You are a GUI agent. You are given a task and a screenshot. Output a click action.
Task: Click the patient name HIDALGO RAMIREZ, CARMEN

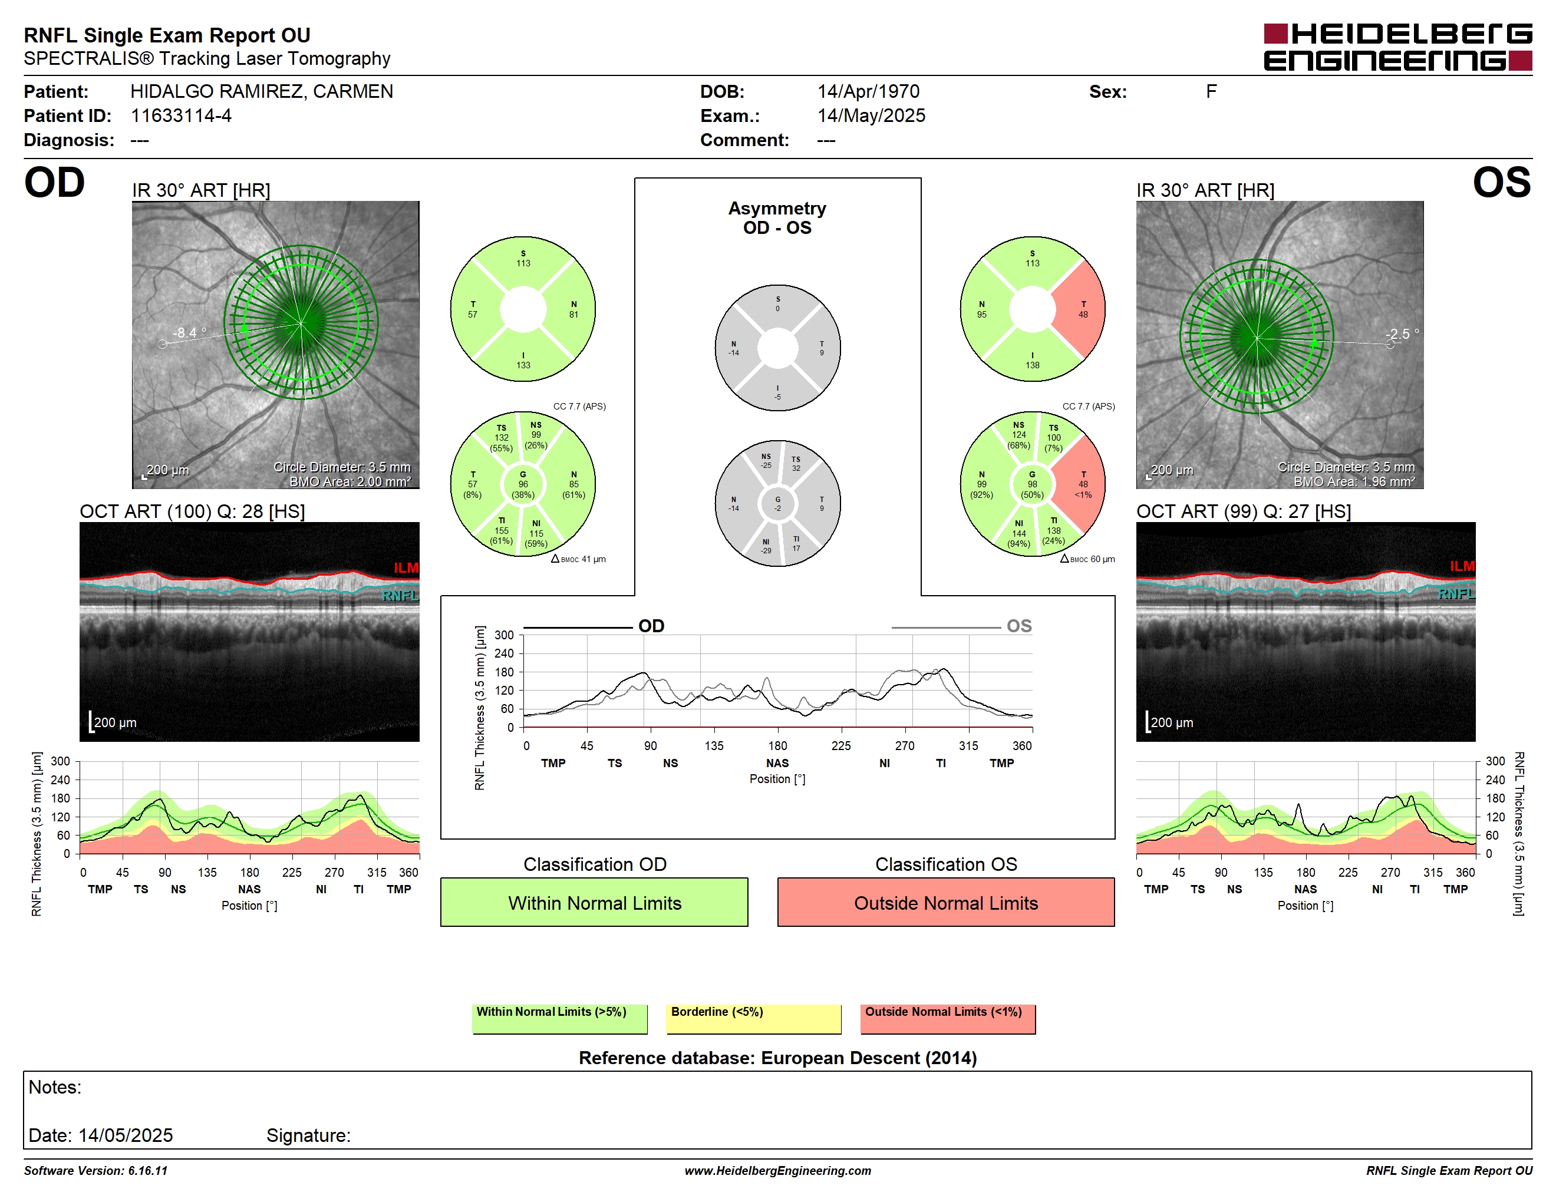pos(262,91)
